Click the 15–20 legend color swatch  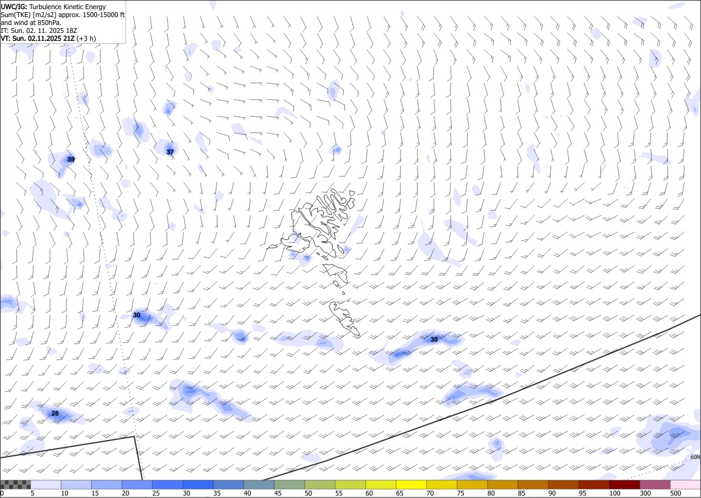[x=107, y=485]
